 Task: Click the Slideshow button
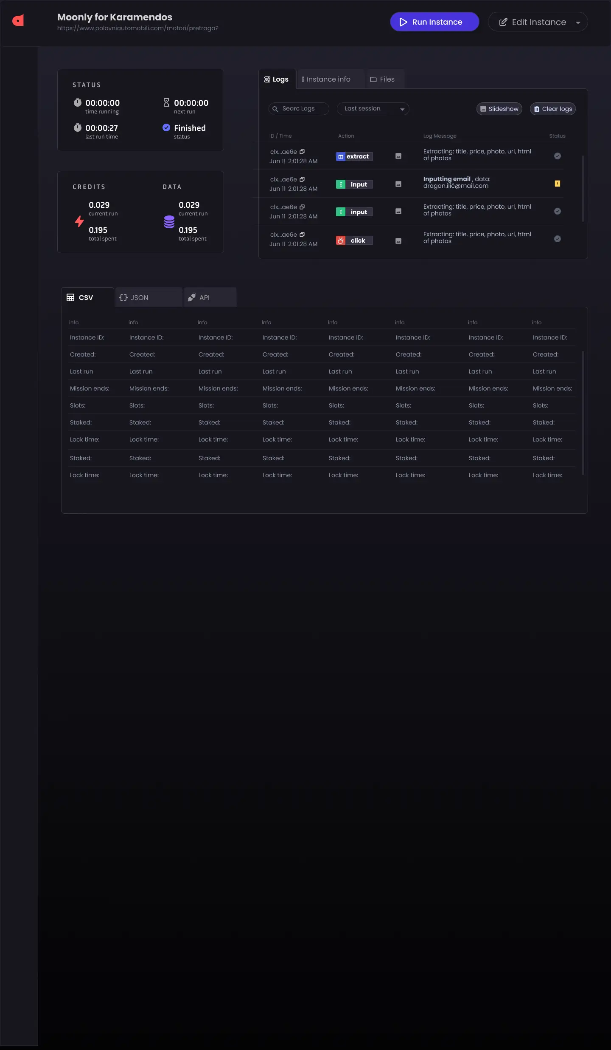(499, 109)
